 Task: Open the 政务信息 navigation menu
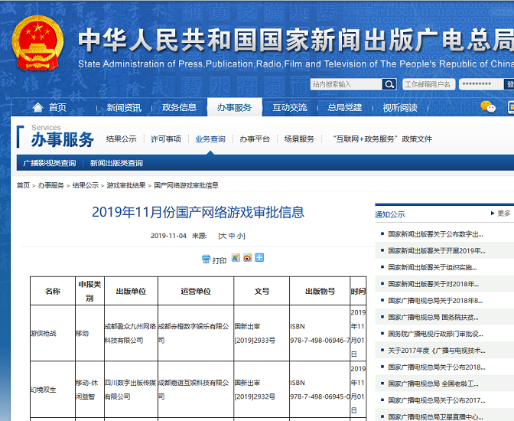coord(179,107)
